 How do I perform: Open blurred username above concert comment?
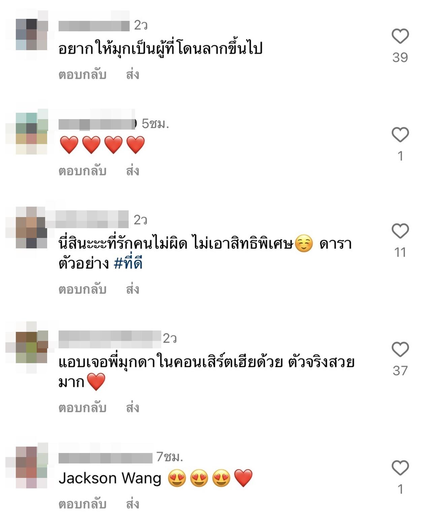110,339
